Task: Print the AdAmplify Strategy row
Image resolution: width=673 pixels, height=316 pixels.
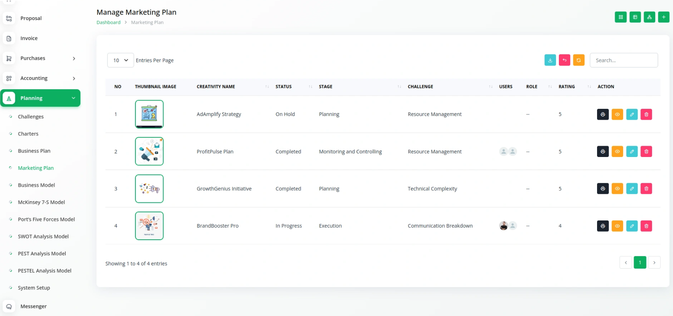Action: point(603,114)
